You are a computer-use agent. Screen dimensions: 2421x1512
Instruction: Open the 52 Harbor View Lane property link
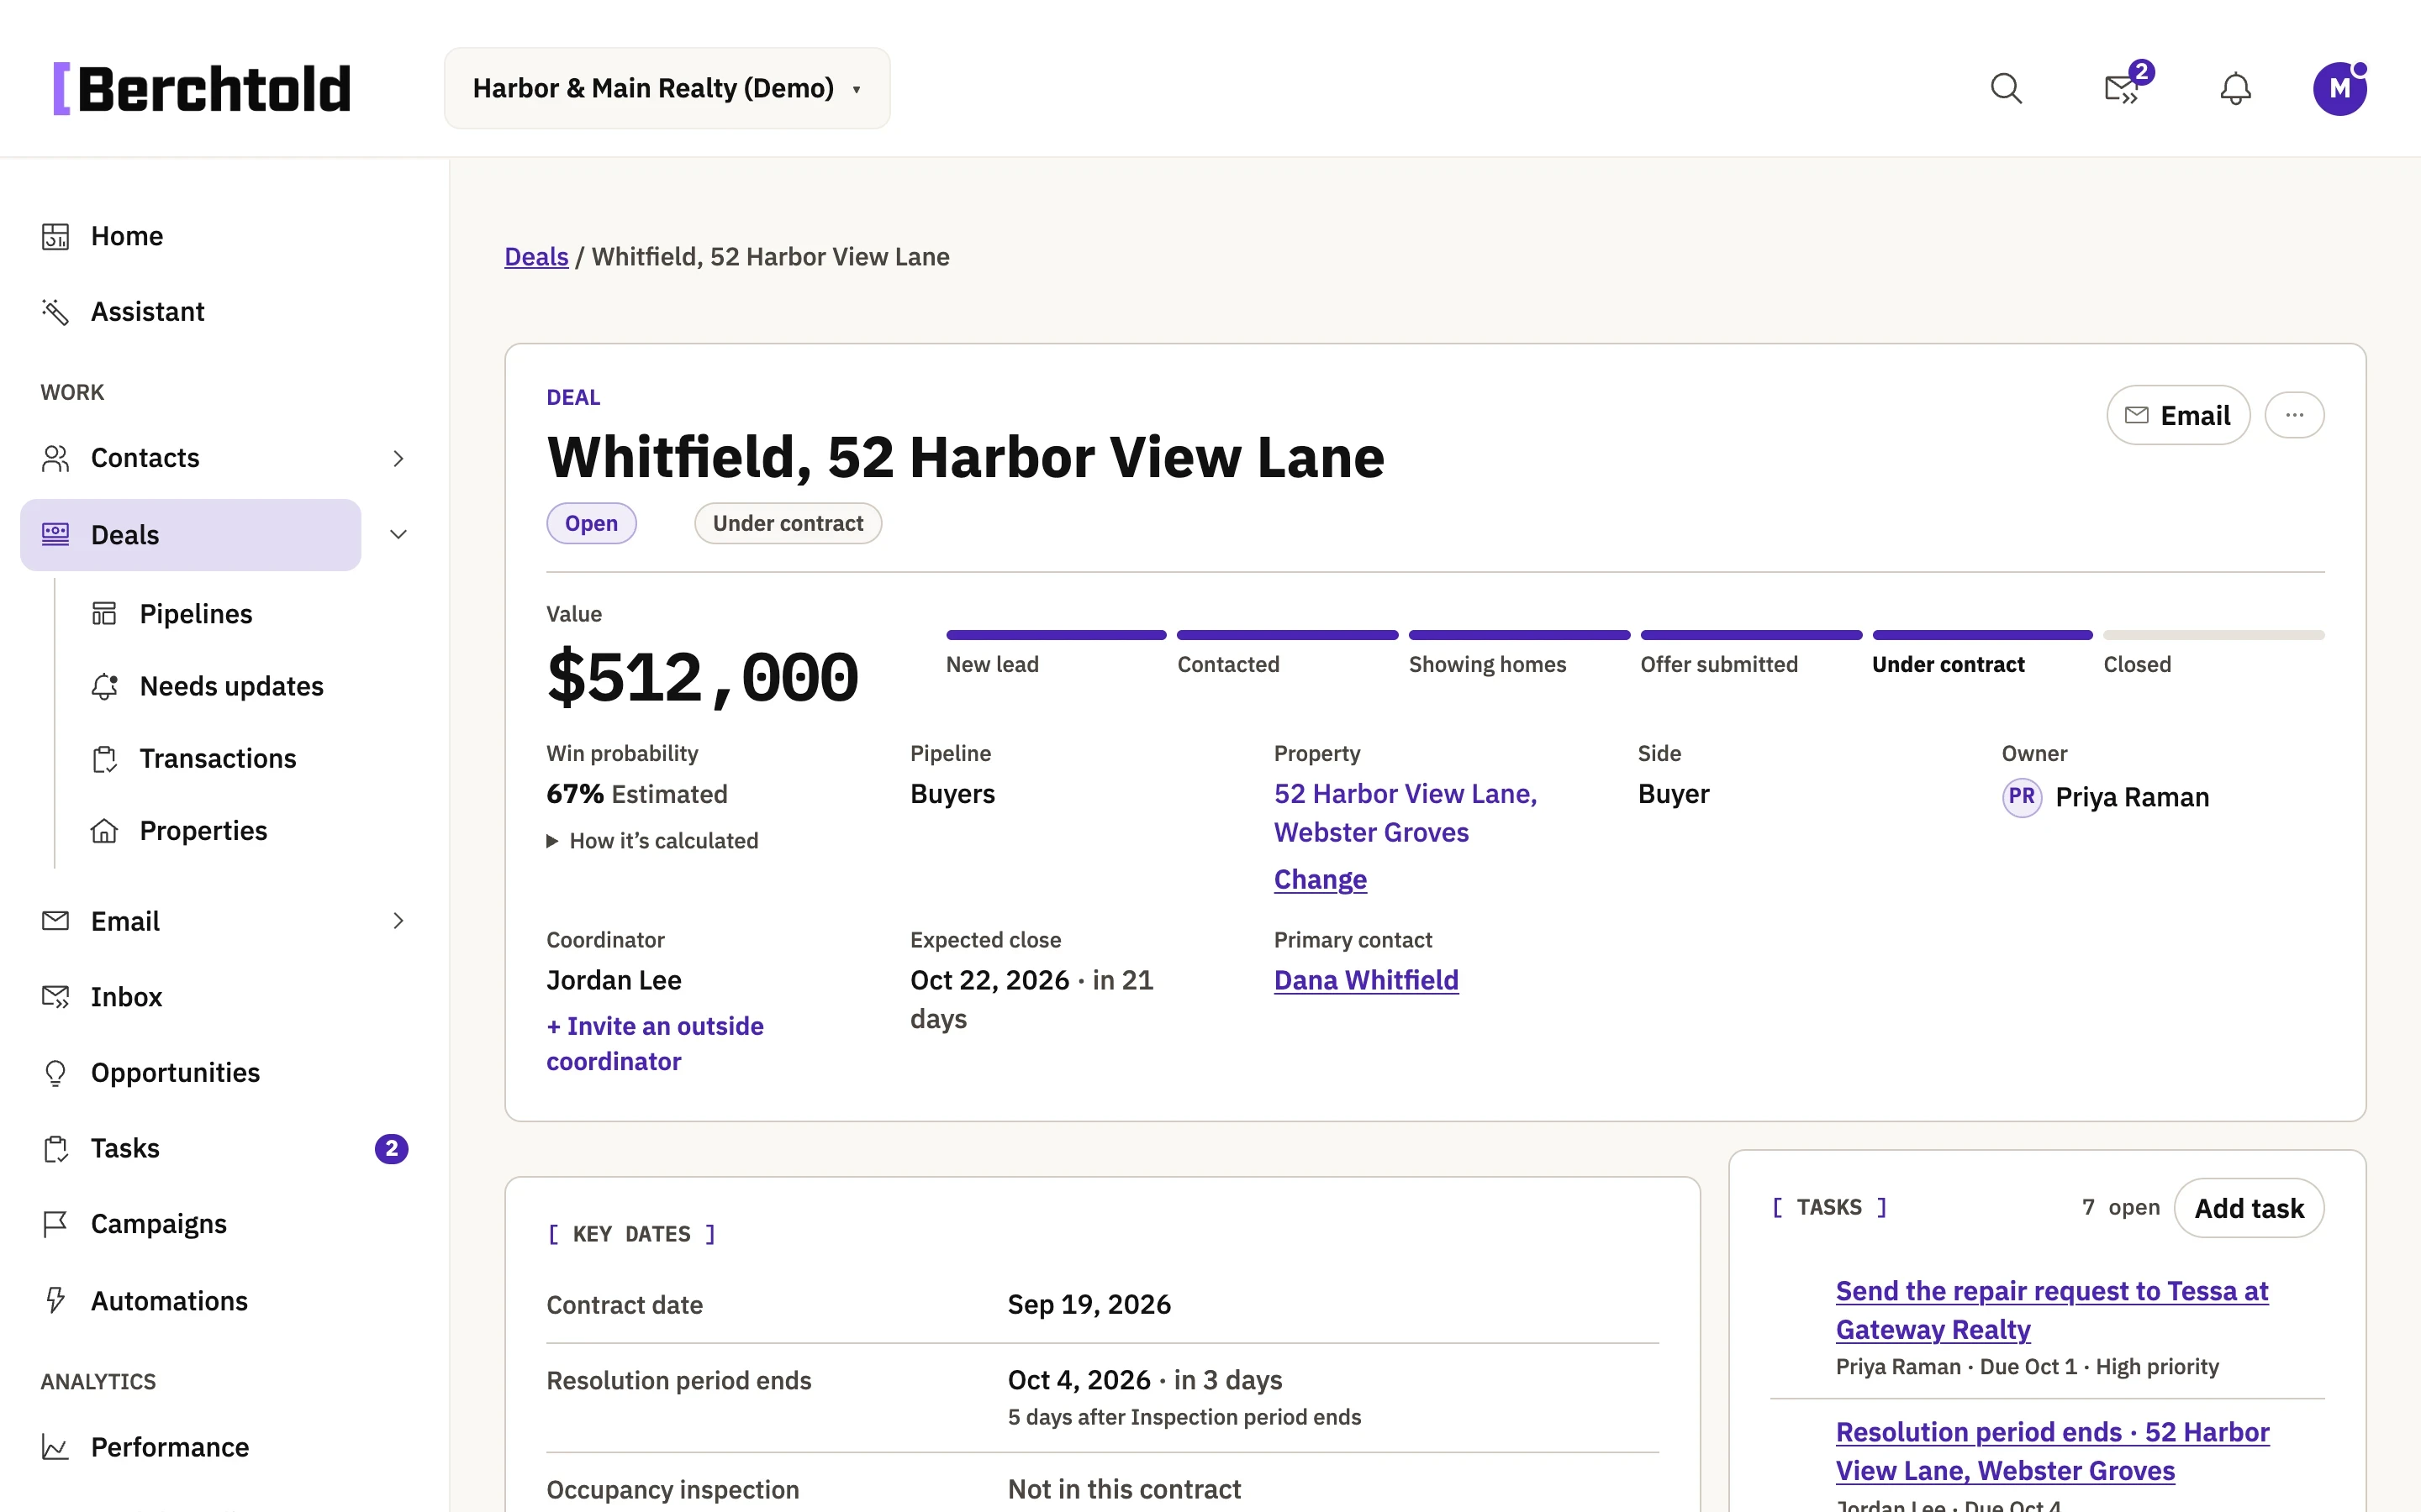1405,813
